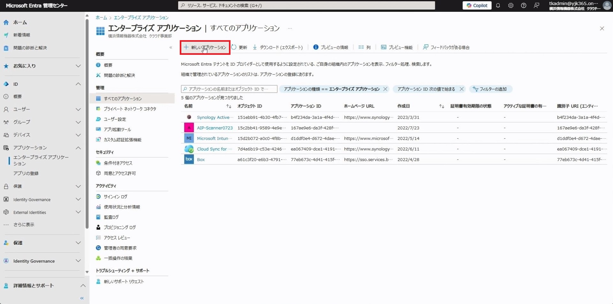Collapse resource menu double chevron

171,47
